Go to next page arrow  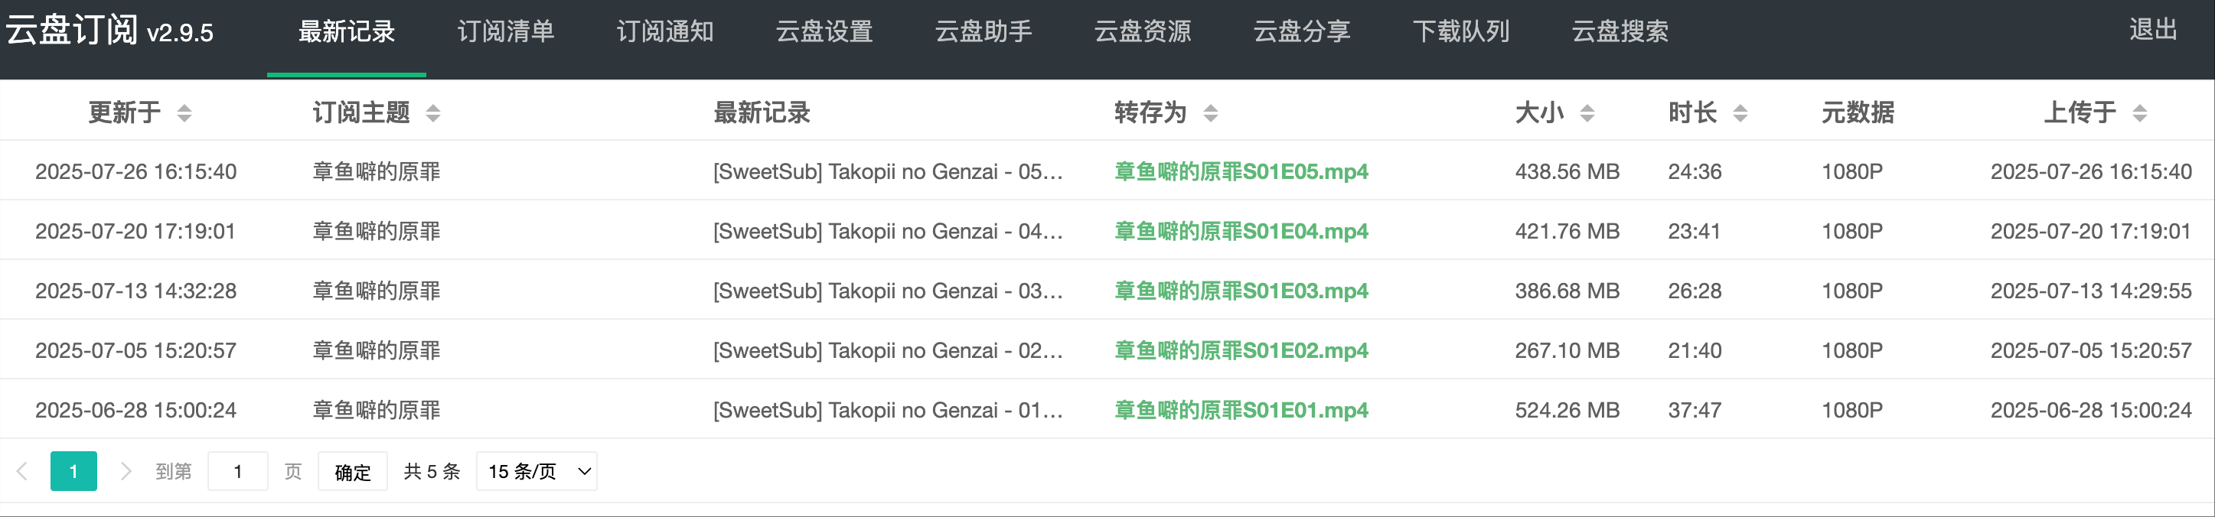[x=126, y=470]
